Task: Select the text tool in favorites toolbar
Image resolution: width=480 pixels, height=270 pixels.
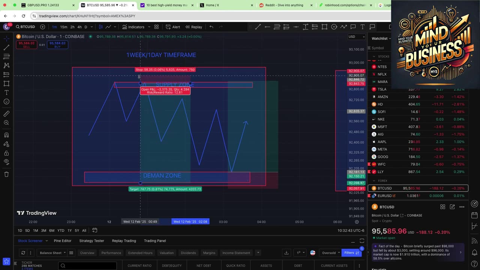Action: [x=363, y=27]
